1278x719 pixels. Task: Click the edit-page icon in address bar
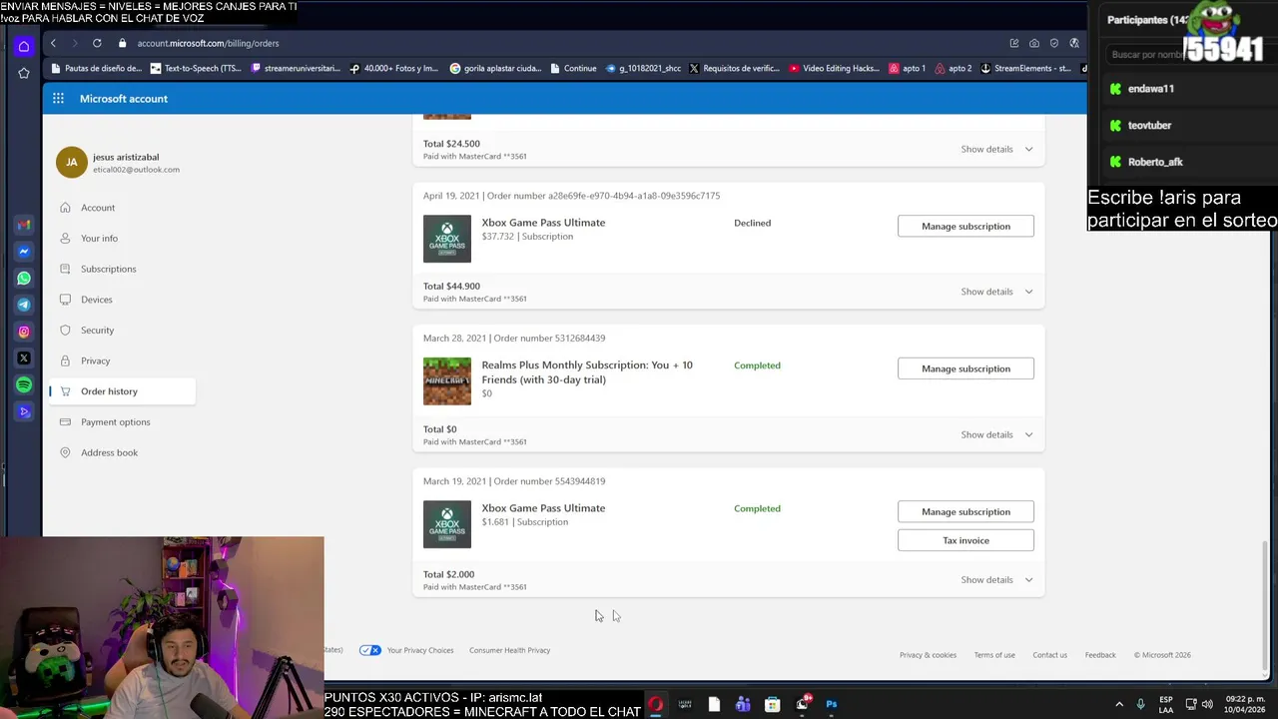pyautogui.click(x=1014, y=43)
